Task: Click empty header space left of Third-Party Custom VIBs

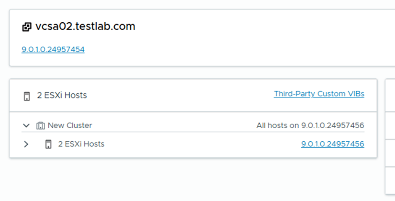Action: pyautogui.click(x=181, y=95)
